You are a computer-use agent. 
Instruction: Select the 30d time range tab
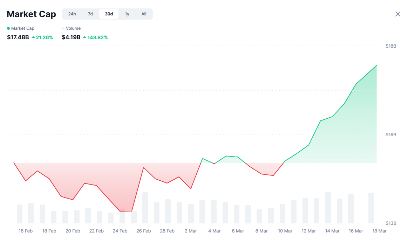point(109,14)
